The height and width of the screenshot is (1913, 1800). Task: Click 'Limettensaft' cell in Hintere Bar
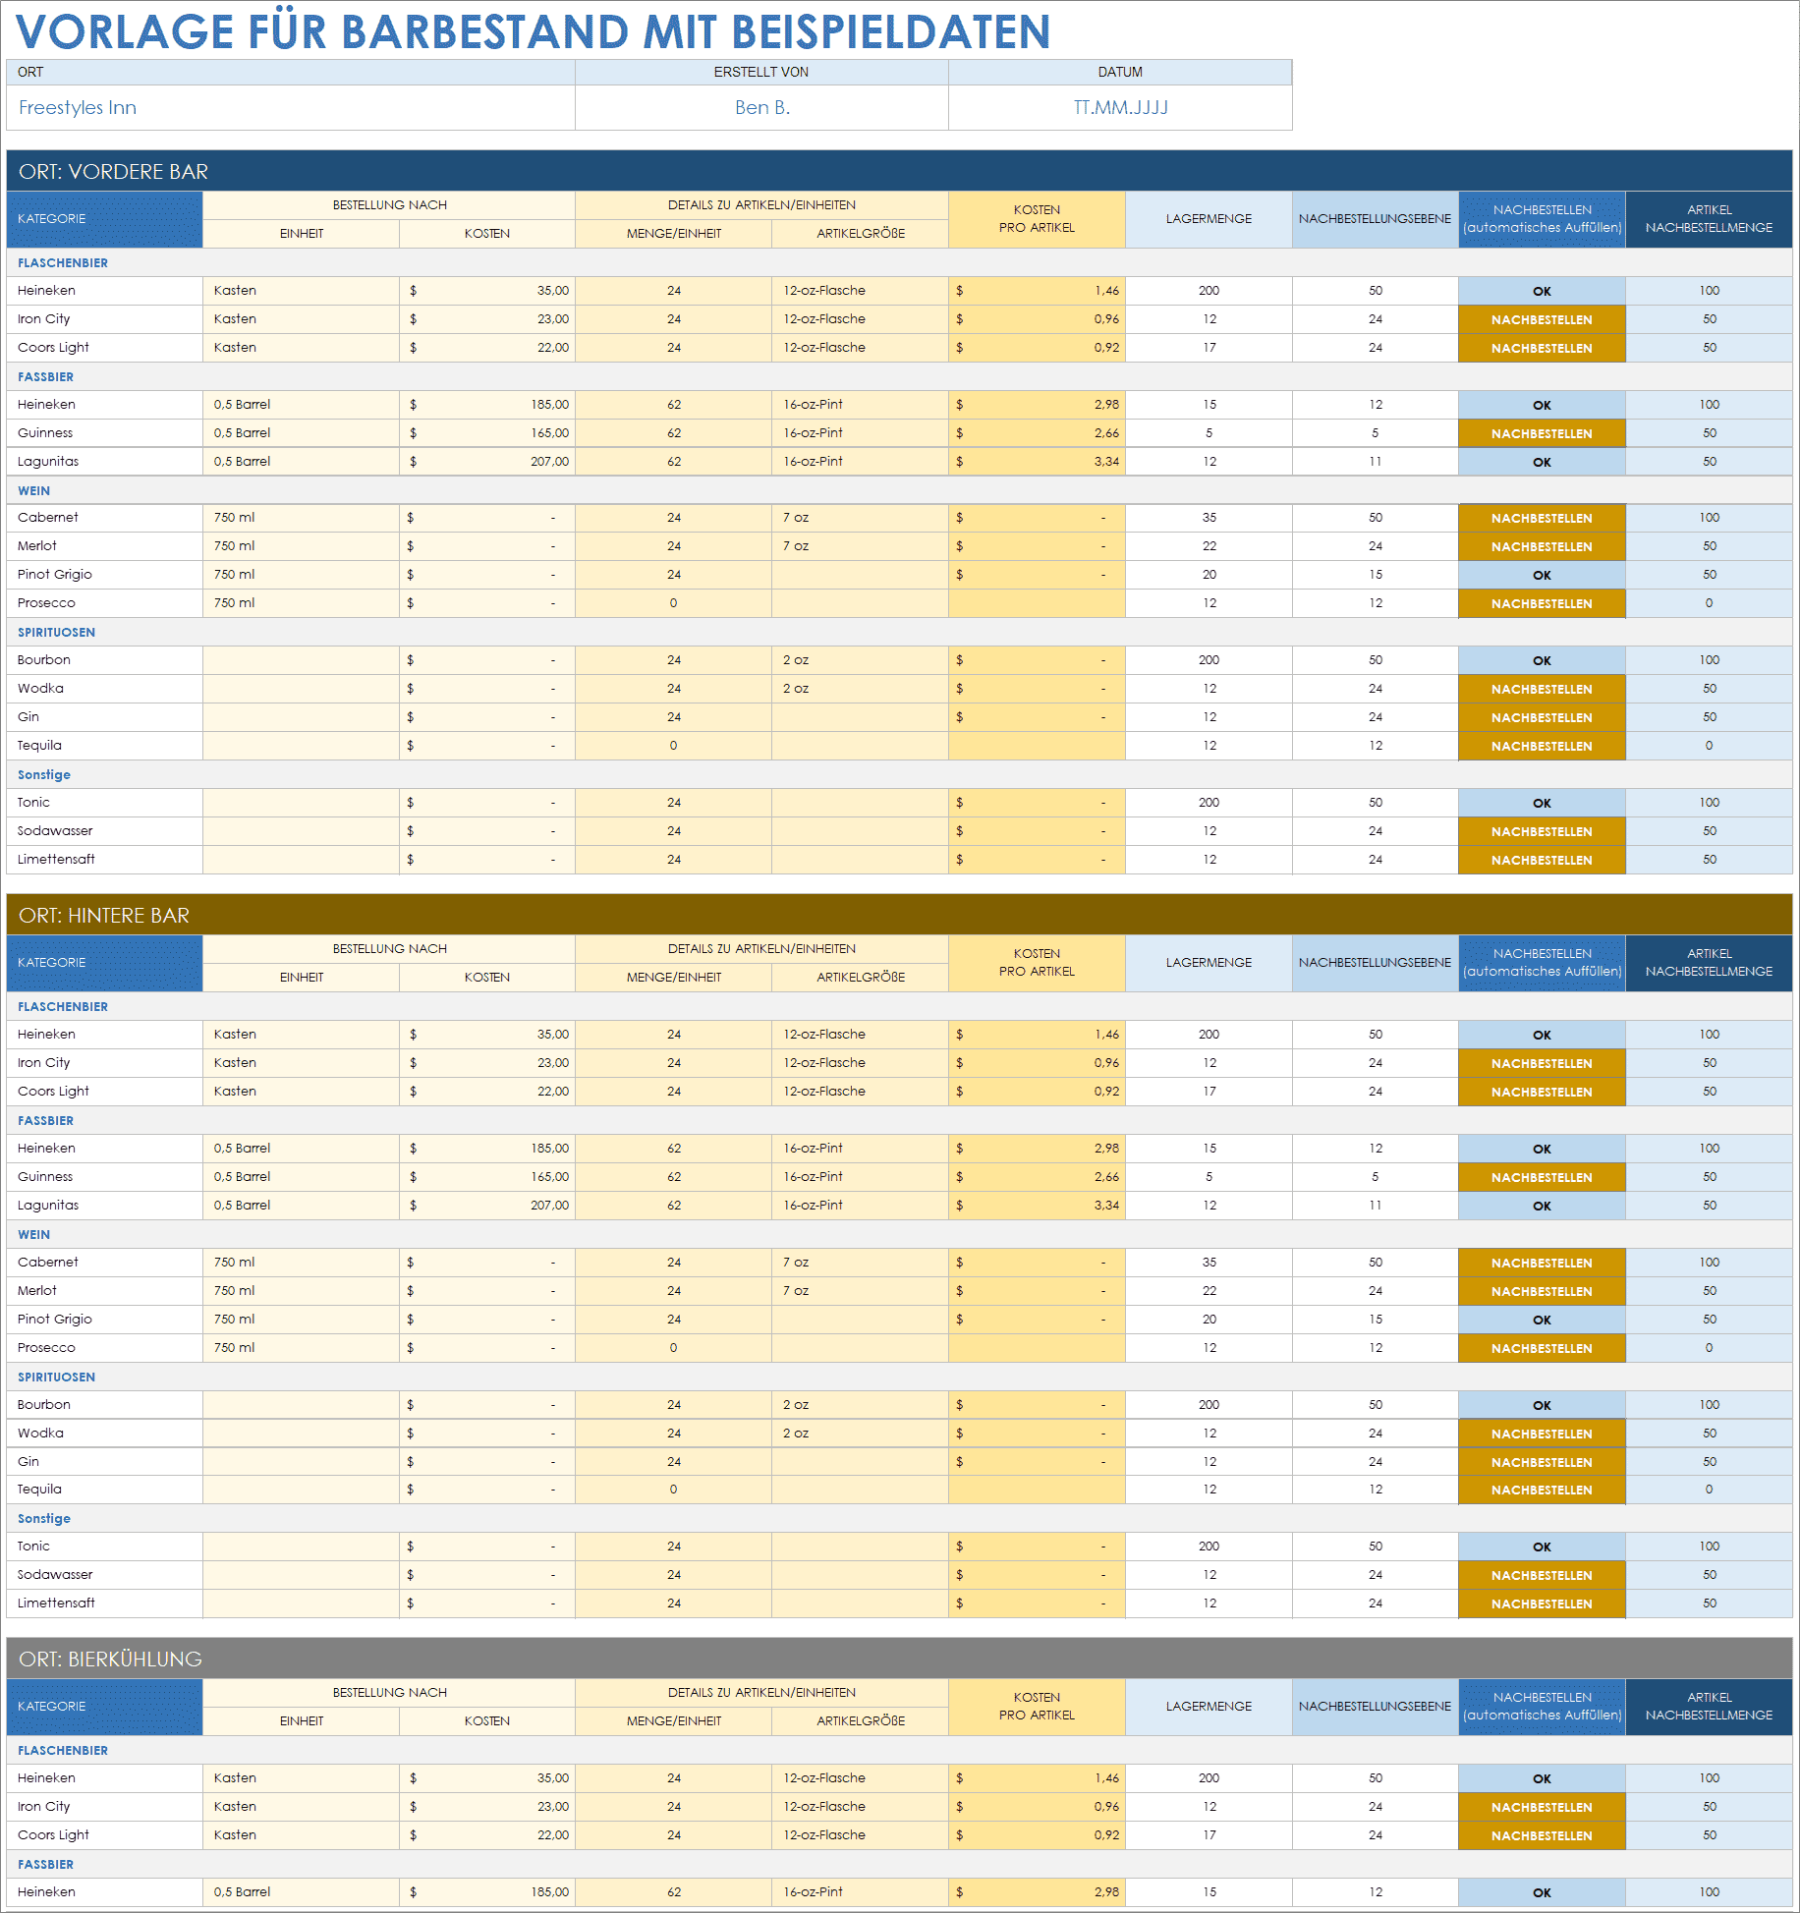(104, 1603)
